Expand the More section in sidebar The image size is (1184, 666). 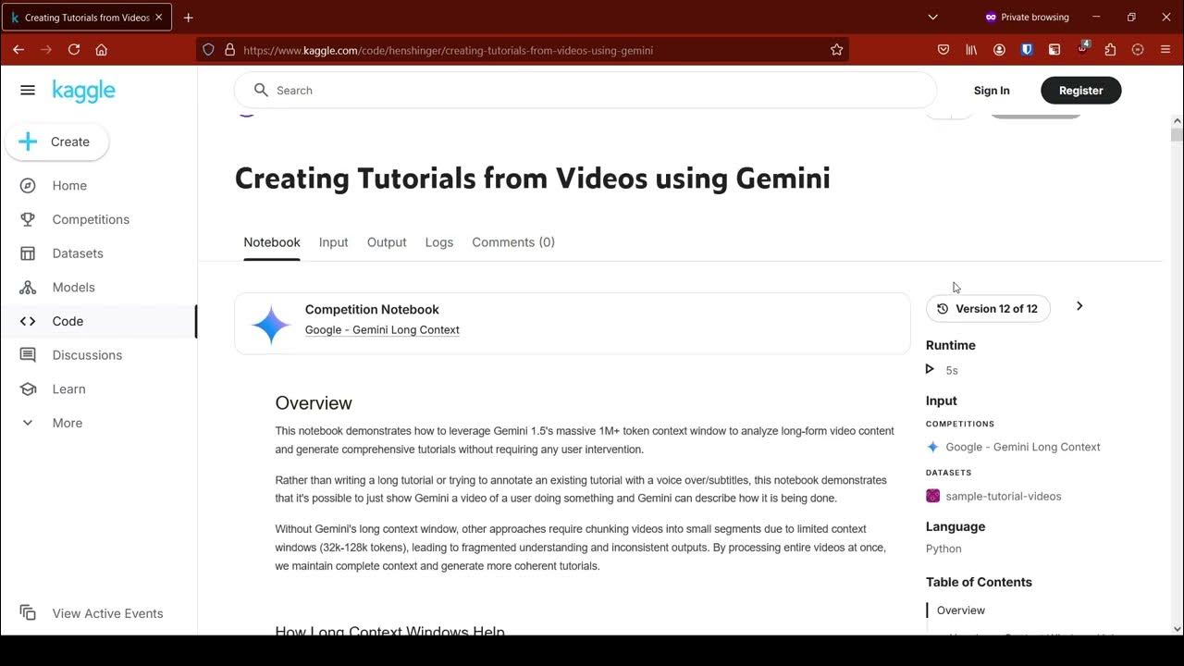click(x=67, y=423)
